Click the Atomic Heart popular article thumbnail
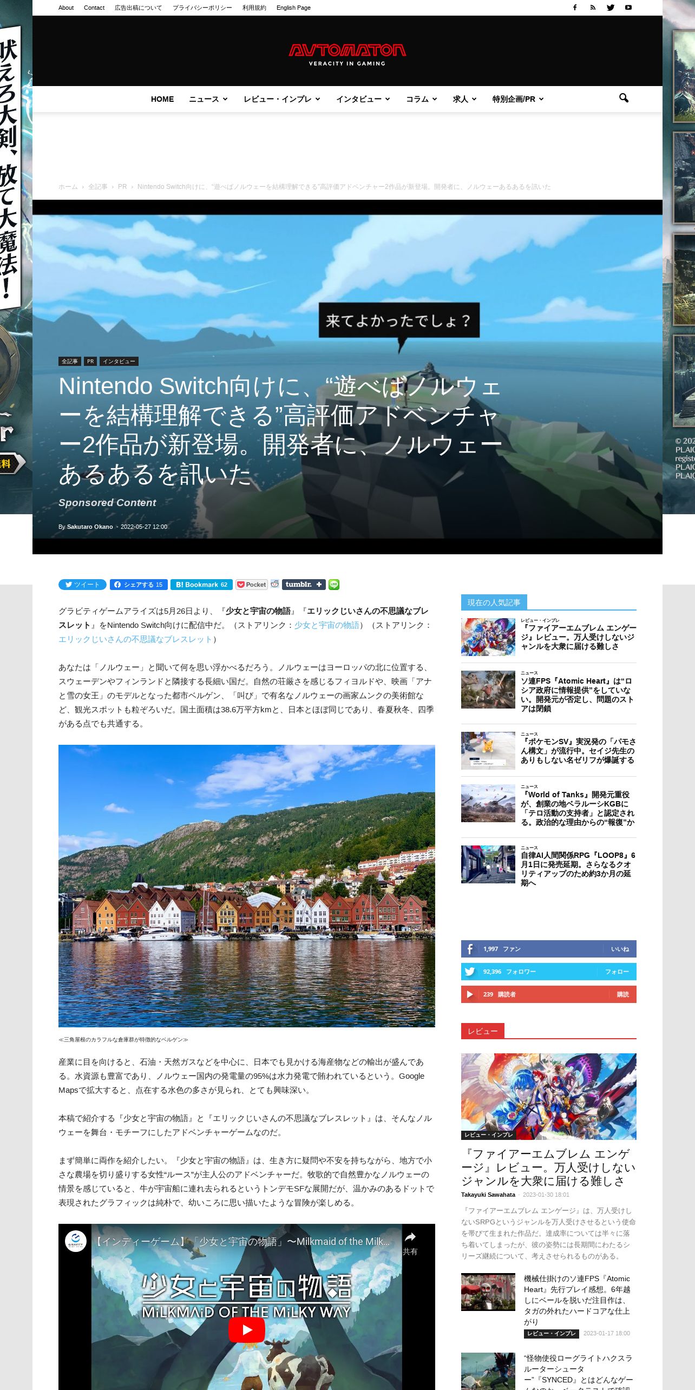Image resolution: width=695 pixels, height=1390 pixels. (488, 690)
